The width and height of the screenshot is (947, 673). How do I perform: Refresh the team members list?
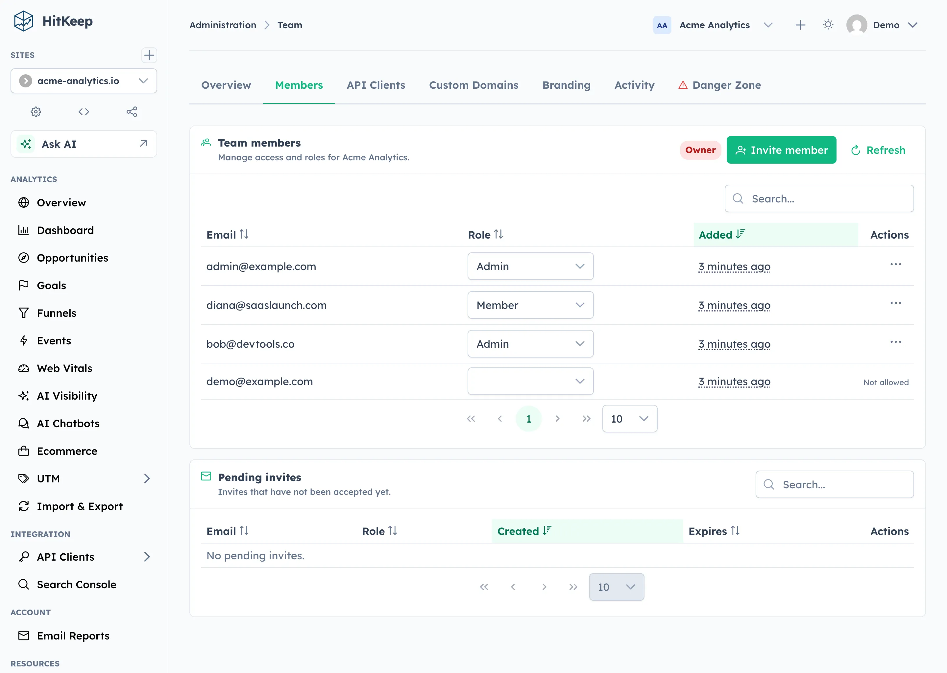878,150
